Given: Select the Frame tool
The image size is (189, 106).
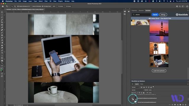Looking at the screenshot, I should (x=2, y=25).
